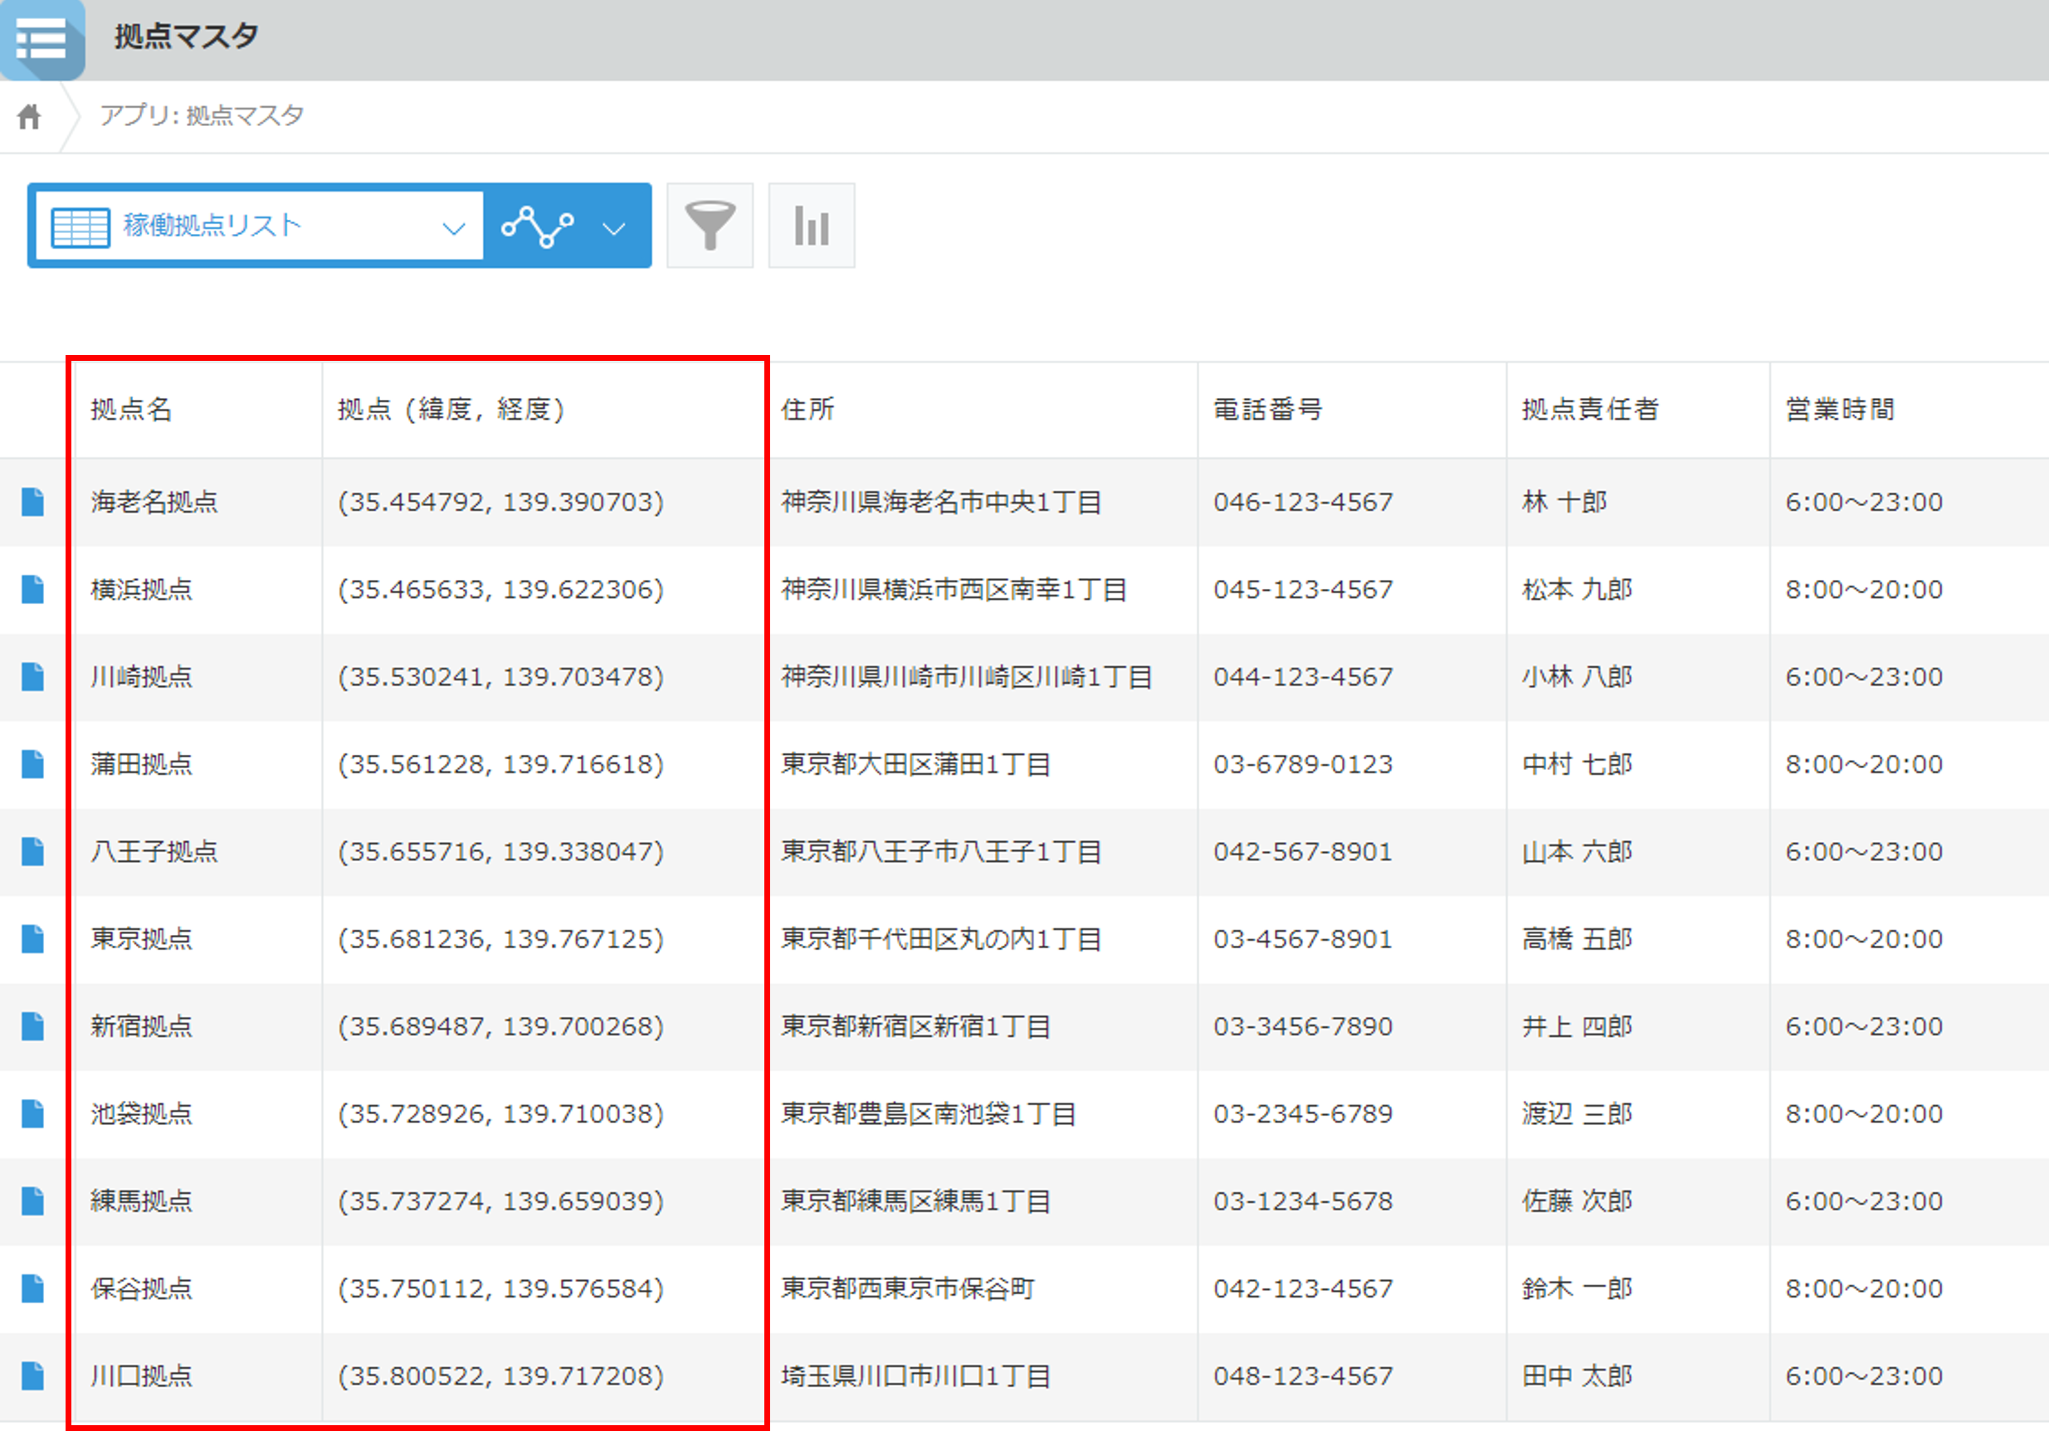Expand the graph options chevron

click(x=614, y=228)
